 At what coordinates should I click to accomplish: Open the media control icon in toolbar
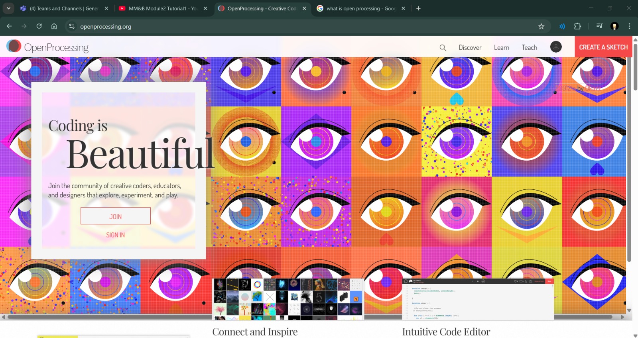point(599,26)
